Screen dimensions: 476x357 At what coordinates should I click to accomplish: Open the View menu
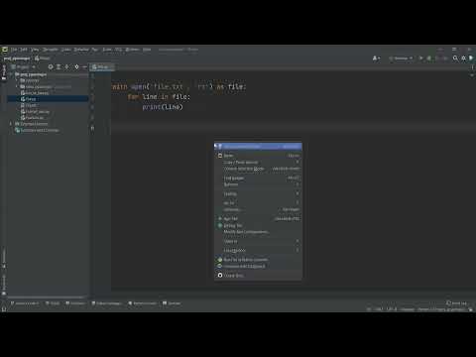tap(35, 50)
